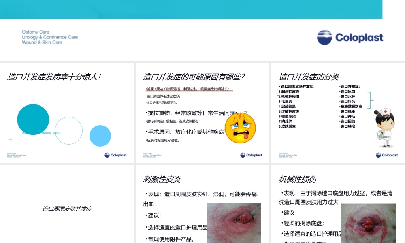405x243 pixels.
Task: Click list item 造口脱垂
Action: coord(347,111)
